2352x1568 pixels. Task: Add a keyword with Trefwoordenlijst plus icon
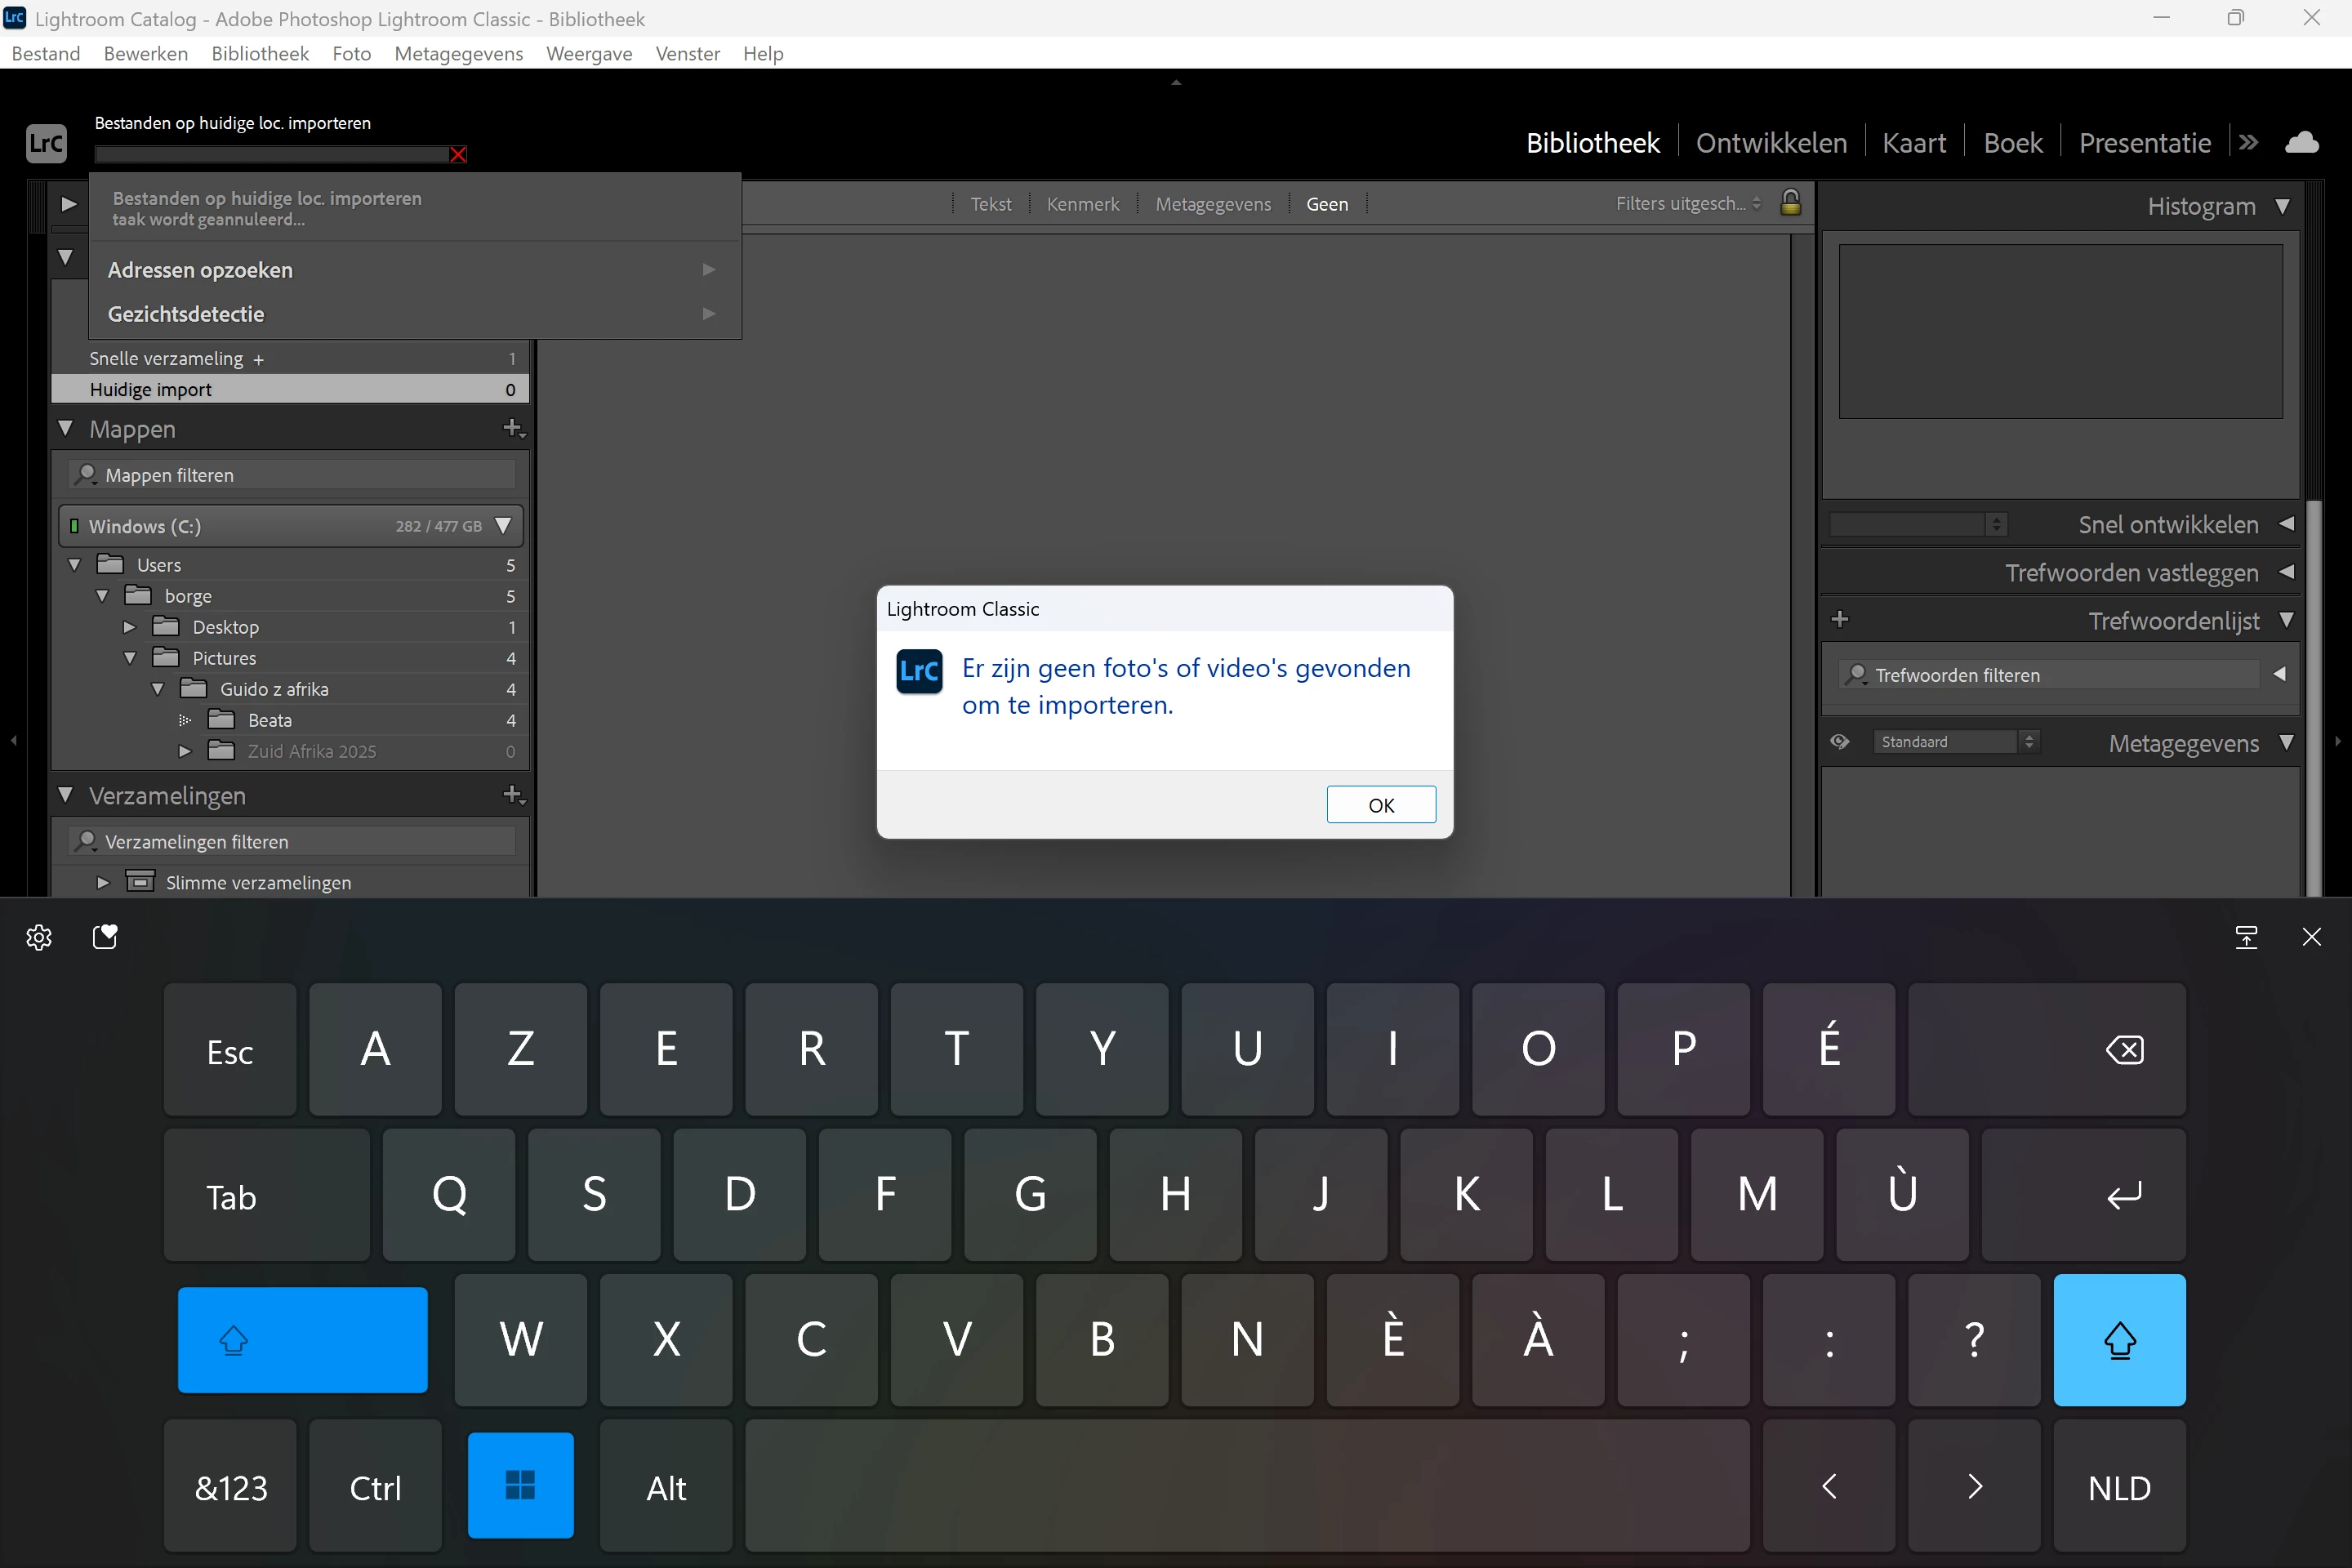click(x=1839, y=620)
